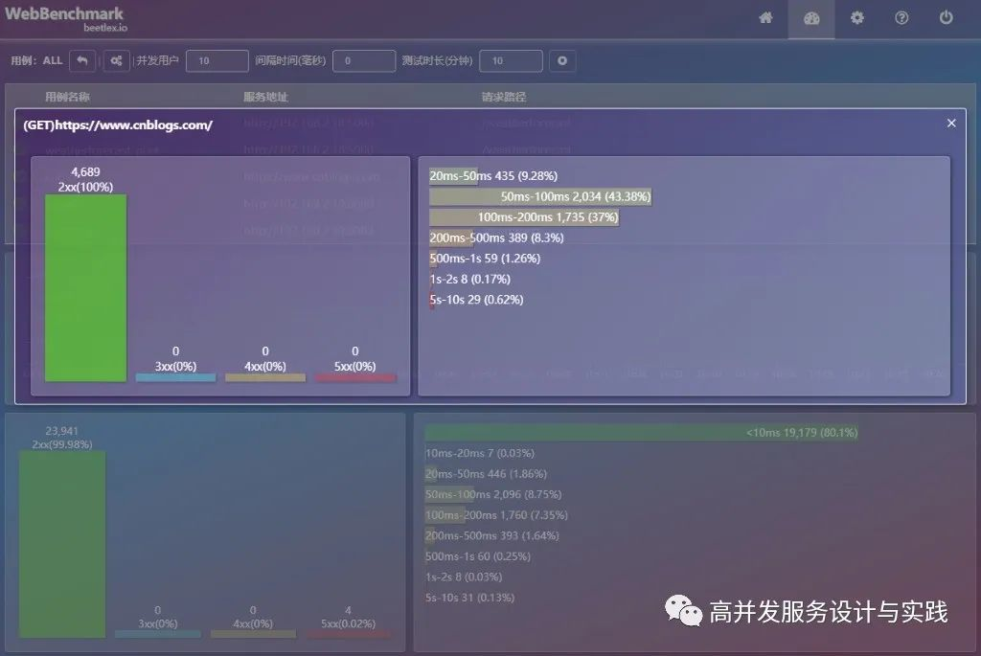The width and height of the screenshot is (981, 656).
Task: Click the WebBenchmark logo
Action: [64, 18]
